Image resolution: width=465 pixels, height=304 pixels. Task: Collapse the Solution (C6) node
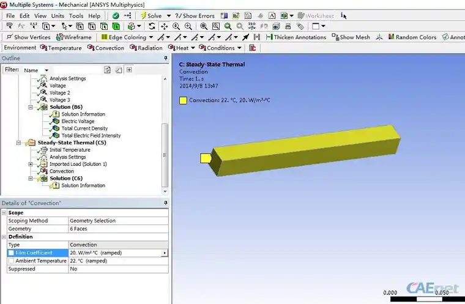31,178
